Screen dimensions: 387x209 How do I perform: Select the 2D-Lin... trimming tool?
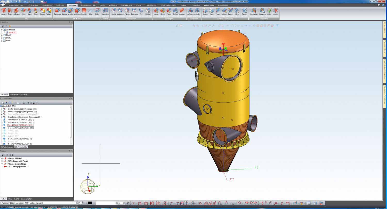(x=148, y=12)
